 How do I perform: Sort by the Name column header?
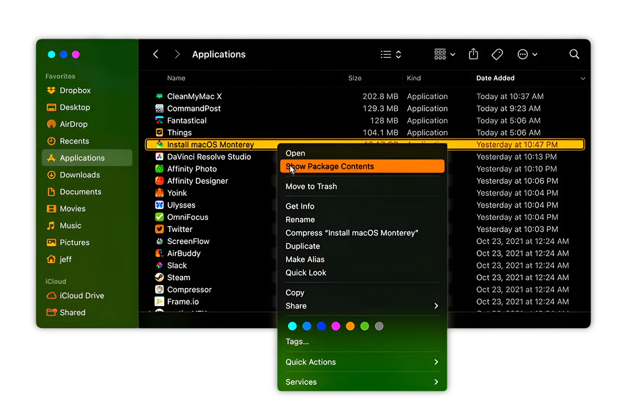pyautogui.click(x=176, y=78)
